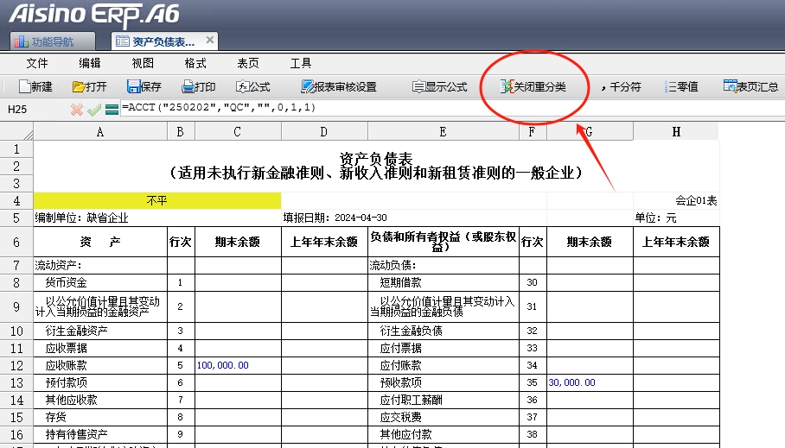Click the 新建 (New) toolbar icon
Image resolution: width=785 pixels, height=448 pixels.
point(24,86)
